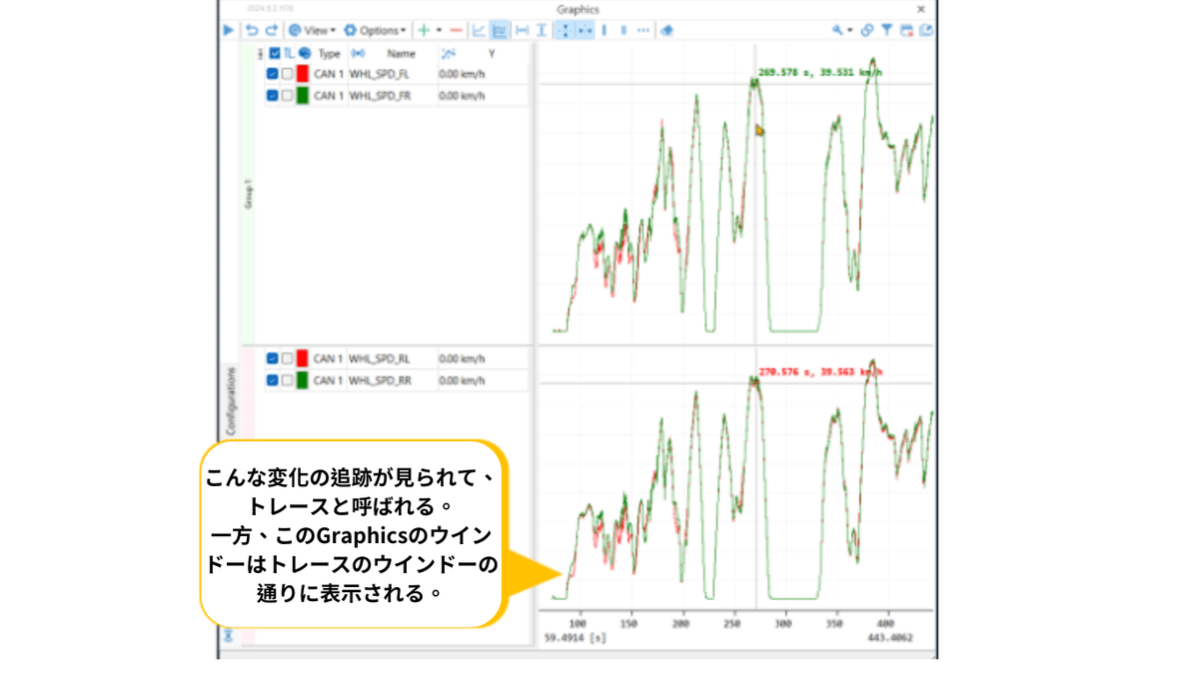Select the WHL_SPD_RR signal name

pyautogui.click(x=380, y=380)
